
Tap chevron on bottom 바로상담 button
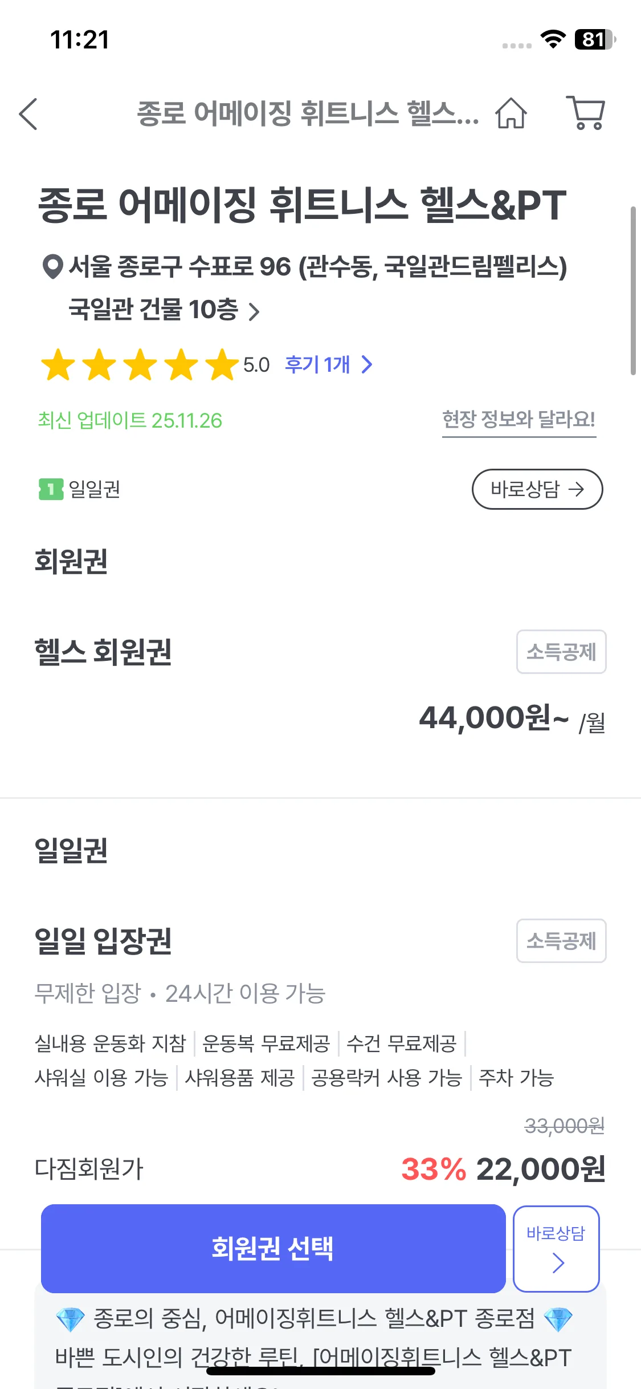558,1263
